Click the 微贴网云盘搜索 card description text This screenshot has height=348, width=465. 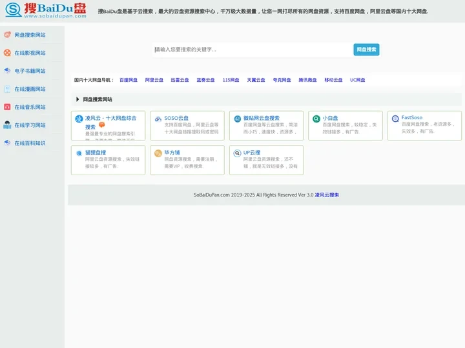click(x=271, y=128)
